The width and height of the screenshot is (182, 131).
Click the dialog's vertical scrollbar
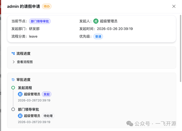click(x=180, y=48)
